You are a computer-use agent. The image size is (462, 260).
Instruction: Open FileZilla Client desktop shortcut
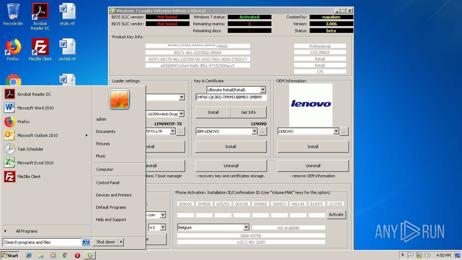coord(40,50)
